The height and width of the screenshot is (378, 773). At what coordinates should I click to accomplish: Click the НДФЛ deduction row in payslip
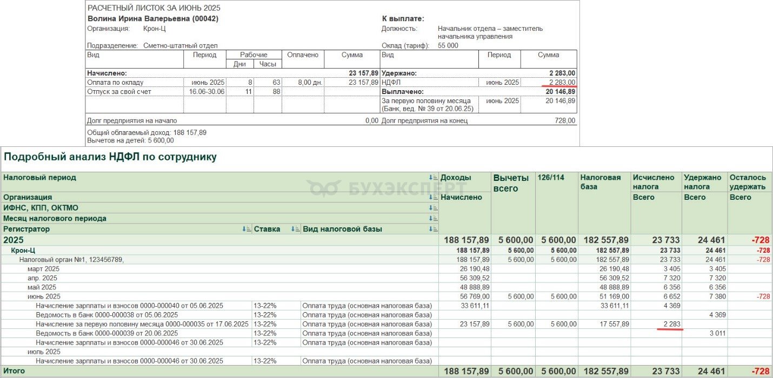tap(479, 83)
